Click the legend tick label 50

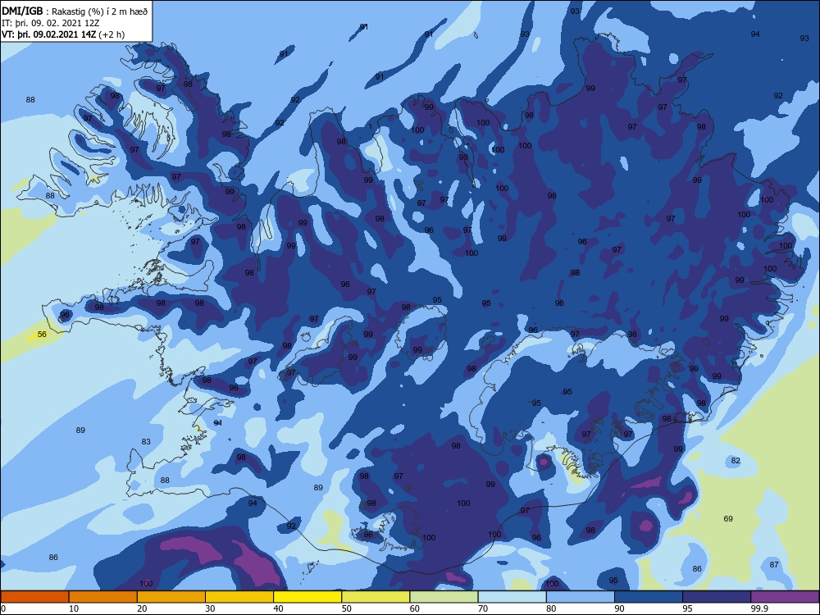pyautogui.click(x=347, y=608)
